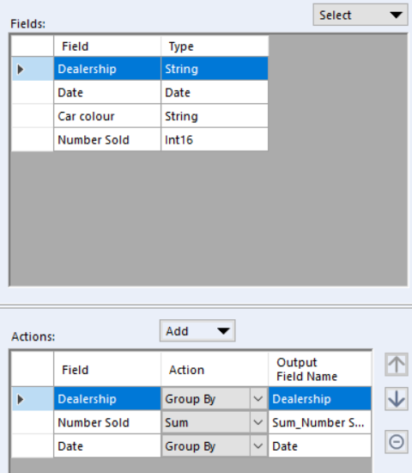
Task: Select the Number Sold field row
Action: 140,139
